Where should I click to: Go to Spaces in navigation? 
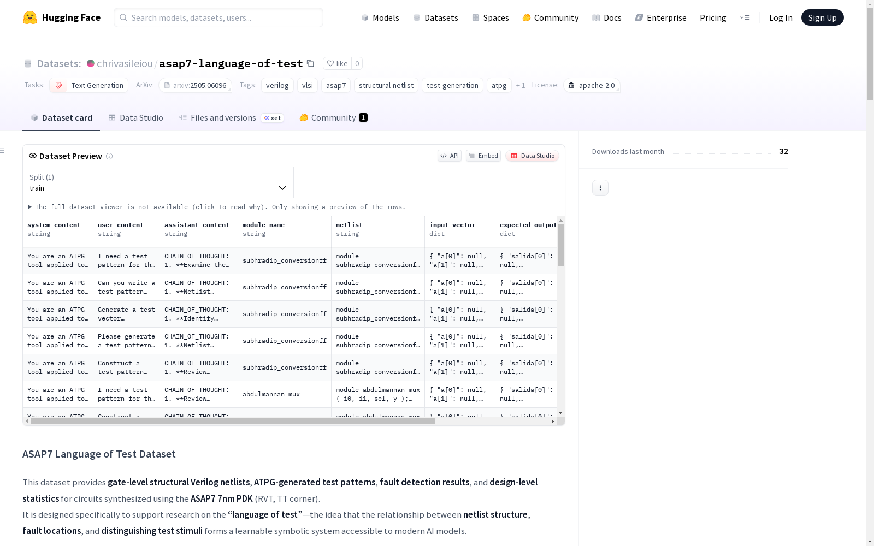point(491,17)
